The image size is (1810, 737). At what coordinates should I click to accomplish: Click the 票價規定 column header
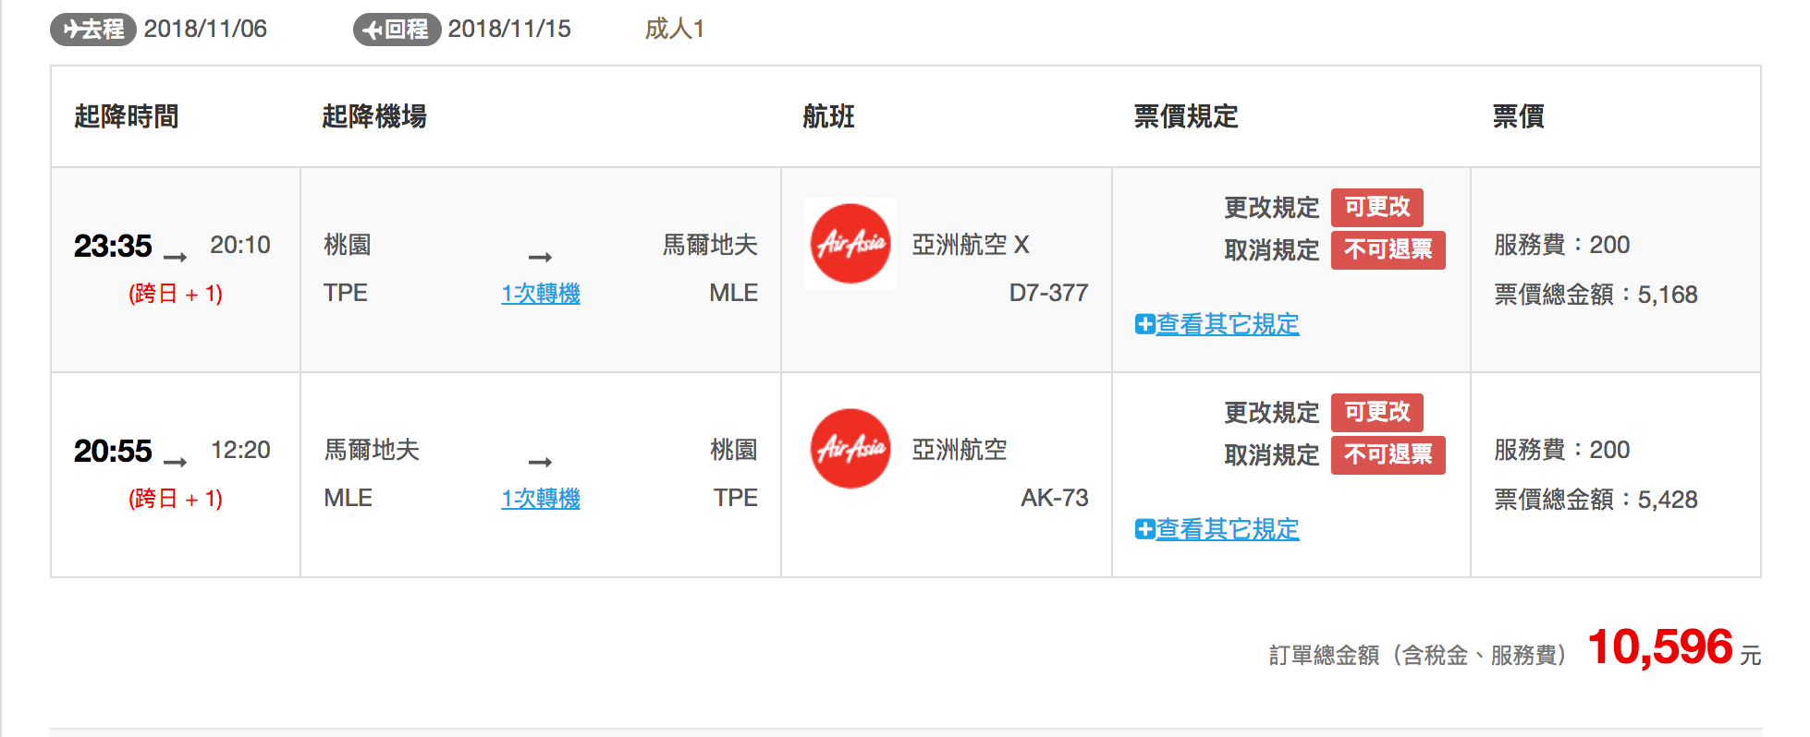pos(1185,117)
